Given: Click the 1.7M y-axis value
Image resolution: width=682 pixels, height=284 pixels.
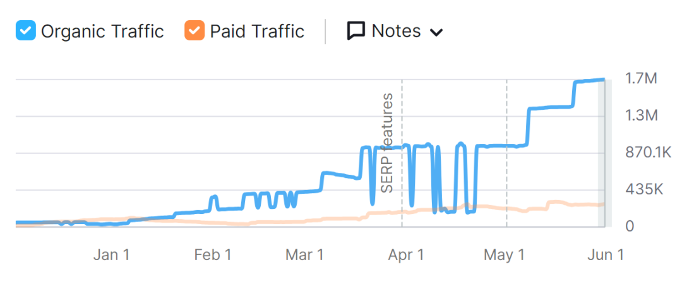Looking at the screenshot, I should pyautogui.click(x=641, y=79).
